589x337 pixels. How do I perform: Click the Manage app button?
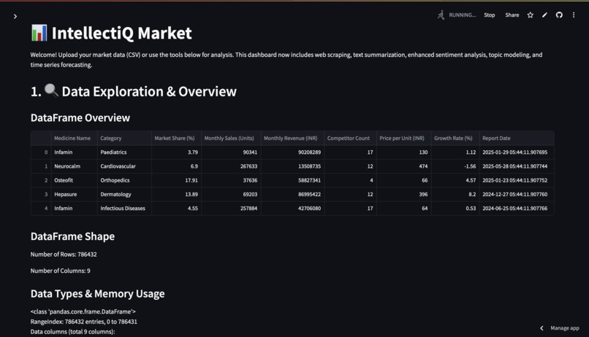(x=565, y=328)
